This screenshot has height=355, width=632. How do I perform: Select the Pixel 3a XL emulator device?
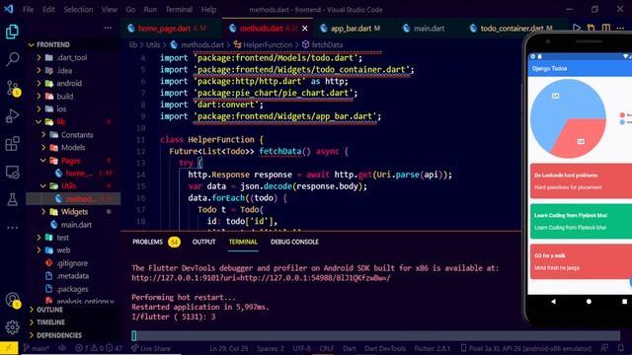coord(526,348)
